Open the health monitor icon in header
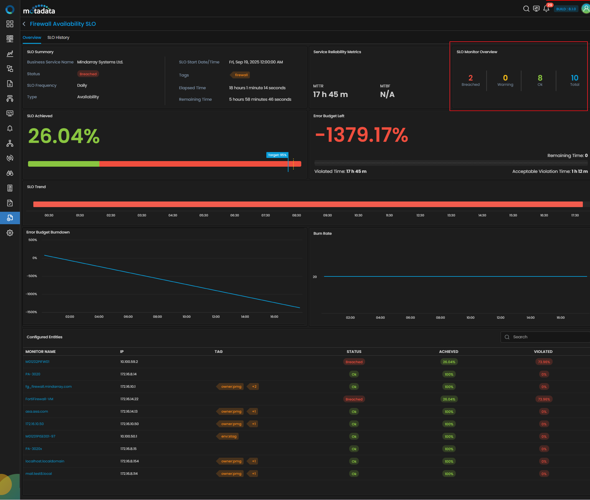Screen dimensions: 590x500 [536, 9]
